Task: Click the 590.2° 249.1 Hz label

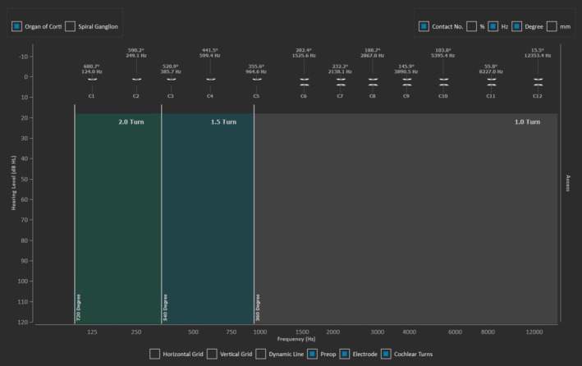Action: tap(135, 53)
